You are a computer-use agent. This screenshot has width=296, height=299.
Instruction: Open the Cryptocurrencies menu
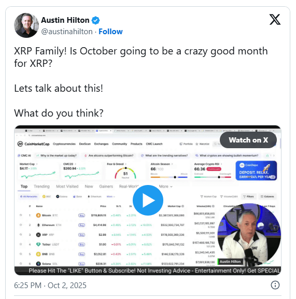pos(64,144)
